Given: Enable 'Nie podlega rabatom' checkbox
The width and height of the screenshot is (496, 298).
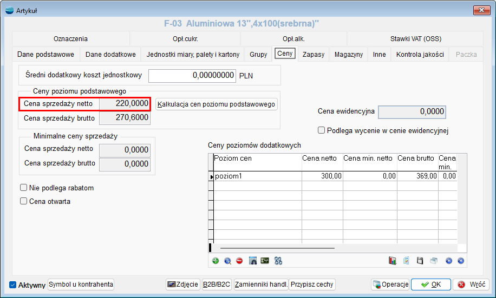Looking at the screenshot, I should tap(24, 188).
